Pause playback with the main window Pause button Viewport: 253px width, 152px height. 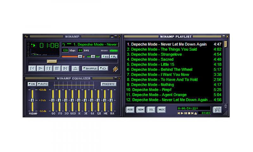[x=49, y=68]
